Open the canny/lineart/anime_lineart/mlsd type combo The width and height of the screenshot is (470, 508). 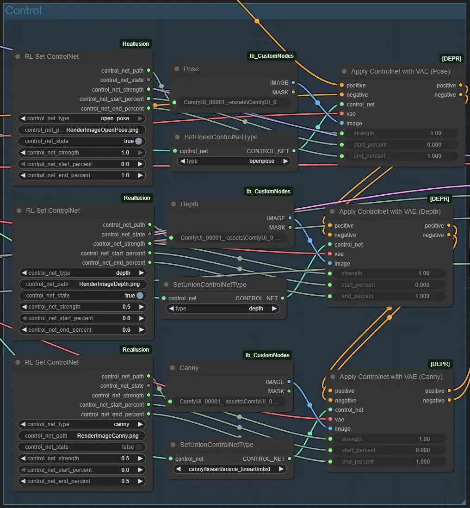229,469
